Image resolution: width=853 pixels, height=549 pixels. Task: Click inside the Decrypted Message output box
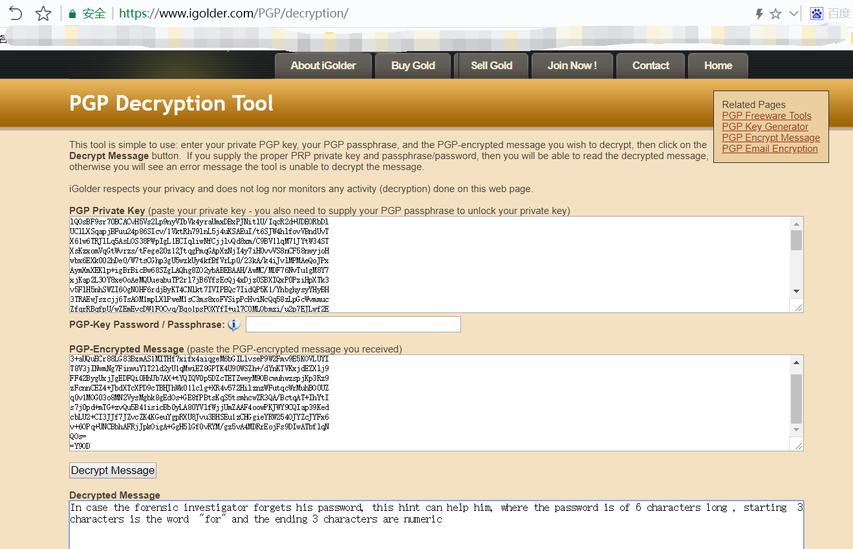click(x=436, y=524)
